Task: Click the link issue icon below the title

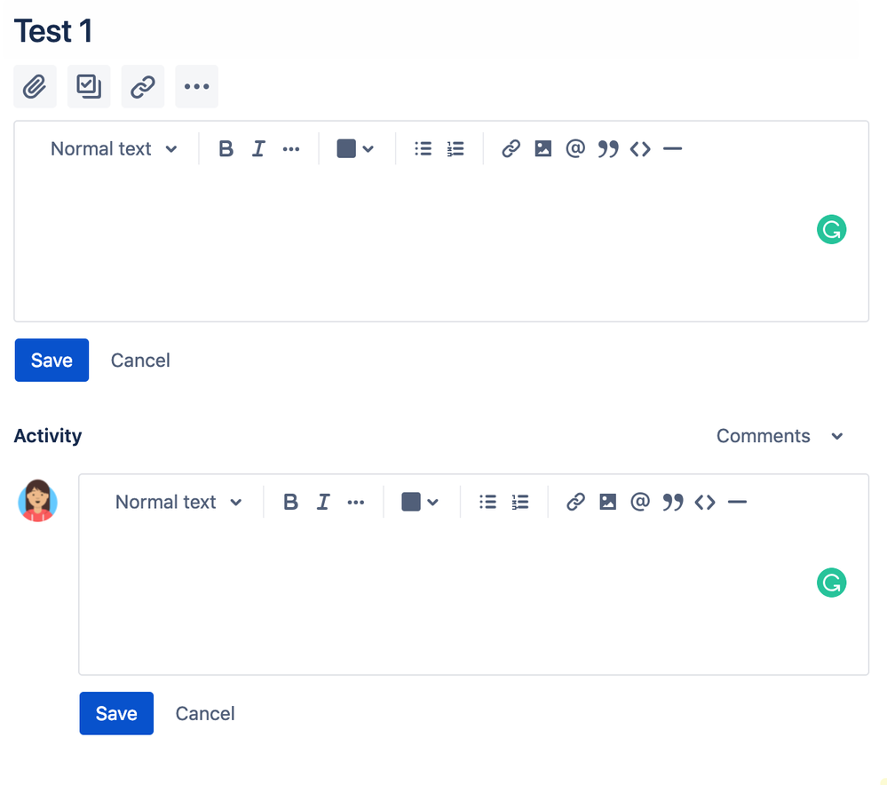Action: click(x=143, y=86)
